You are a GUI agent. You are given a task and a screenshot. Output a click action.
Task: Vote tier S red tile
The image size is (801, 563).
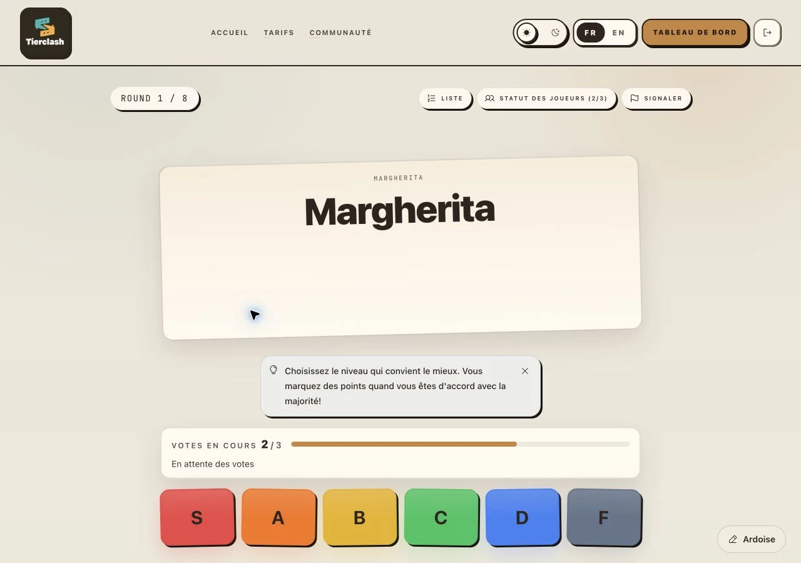[x=196, y=517]
